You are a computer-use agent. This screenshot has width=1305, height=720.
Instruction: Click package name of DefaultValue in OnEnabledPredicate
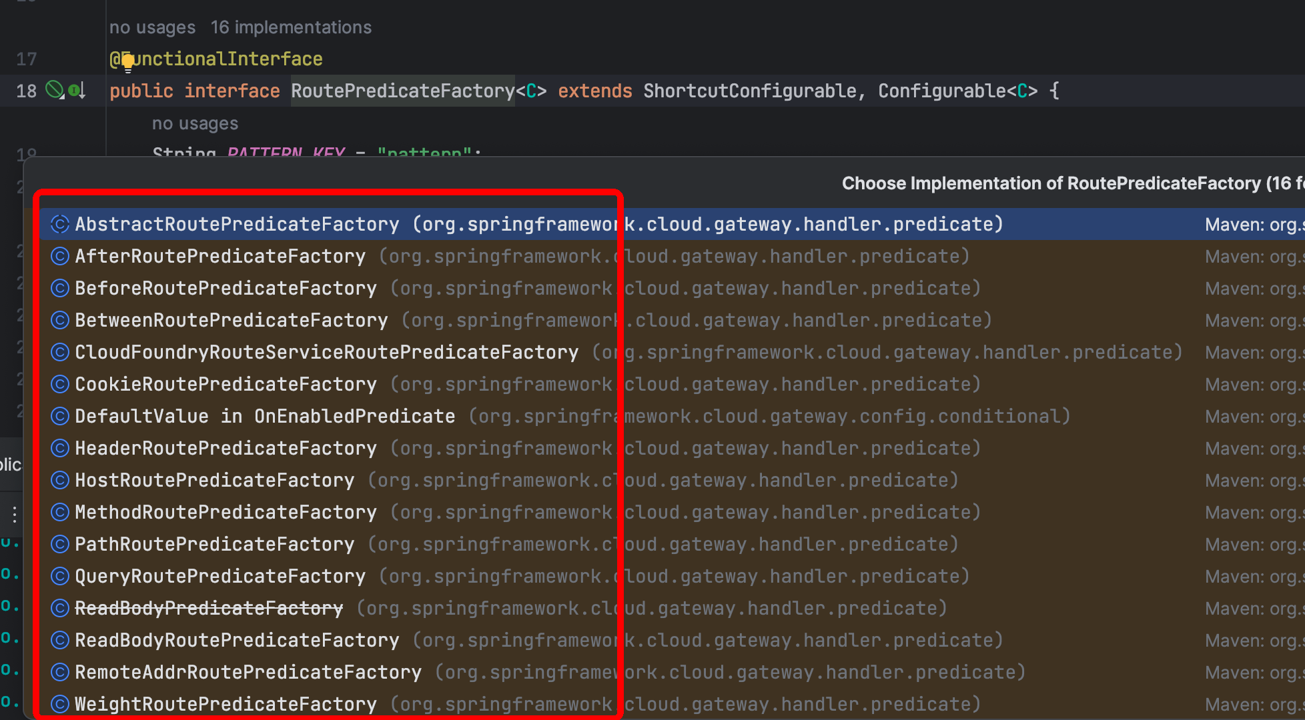pos(769,416)
